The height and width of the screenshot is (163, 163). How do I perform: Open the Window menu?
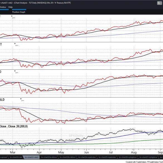click(x=3, y=7)
